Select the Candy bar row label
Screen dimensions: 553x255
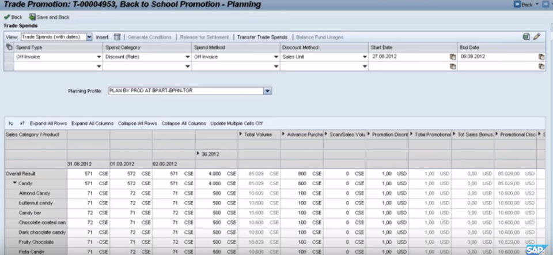click(29, 213)
